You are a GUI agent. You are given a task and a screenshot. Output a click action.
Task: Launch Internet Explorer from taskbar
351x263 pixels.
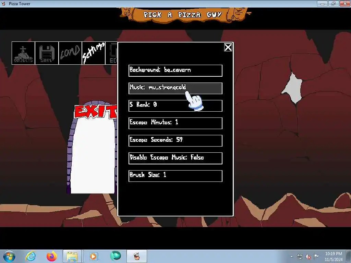click(30, 256)
